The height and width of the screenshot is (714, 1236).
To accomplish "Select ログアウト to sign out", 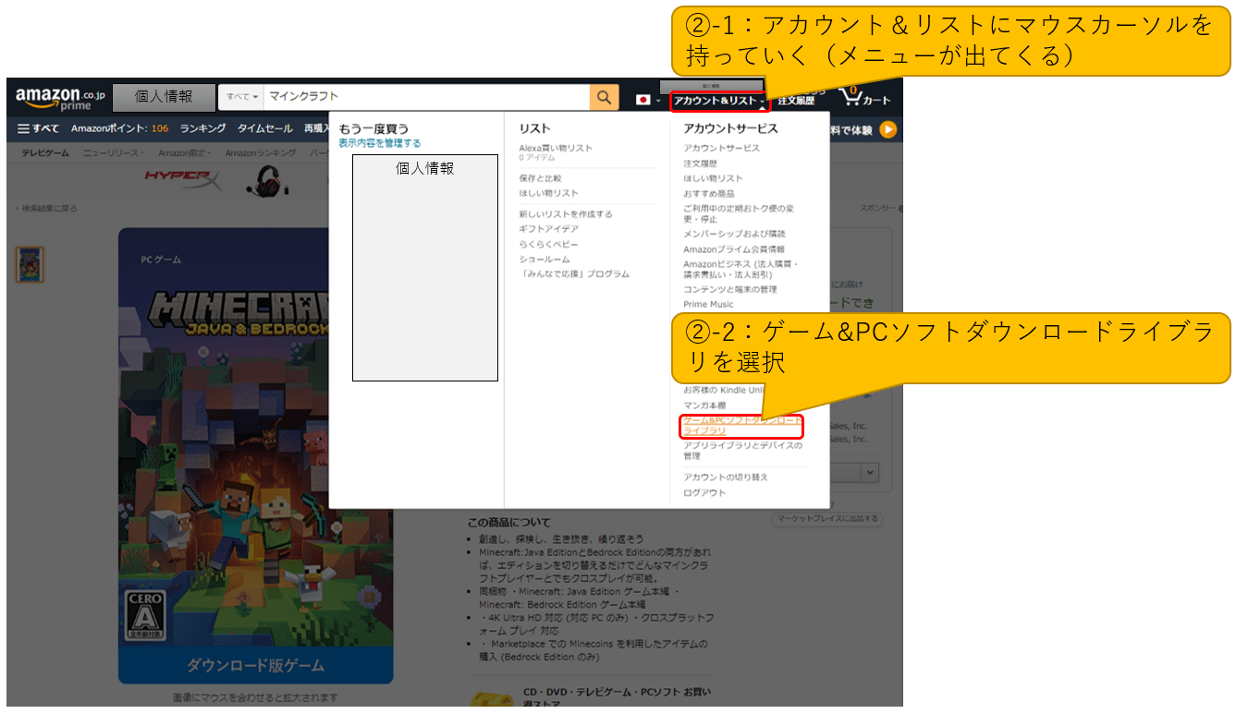I will [704, 492].
